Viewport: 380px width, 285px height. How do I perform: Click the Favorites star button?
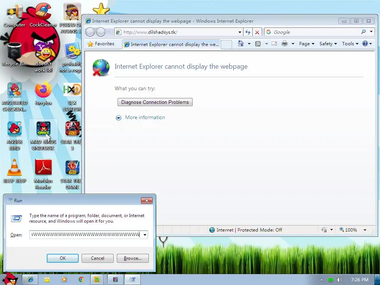[101, 44]
